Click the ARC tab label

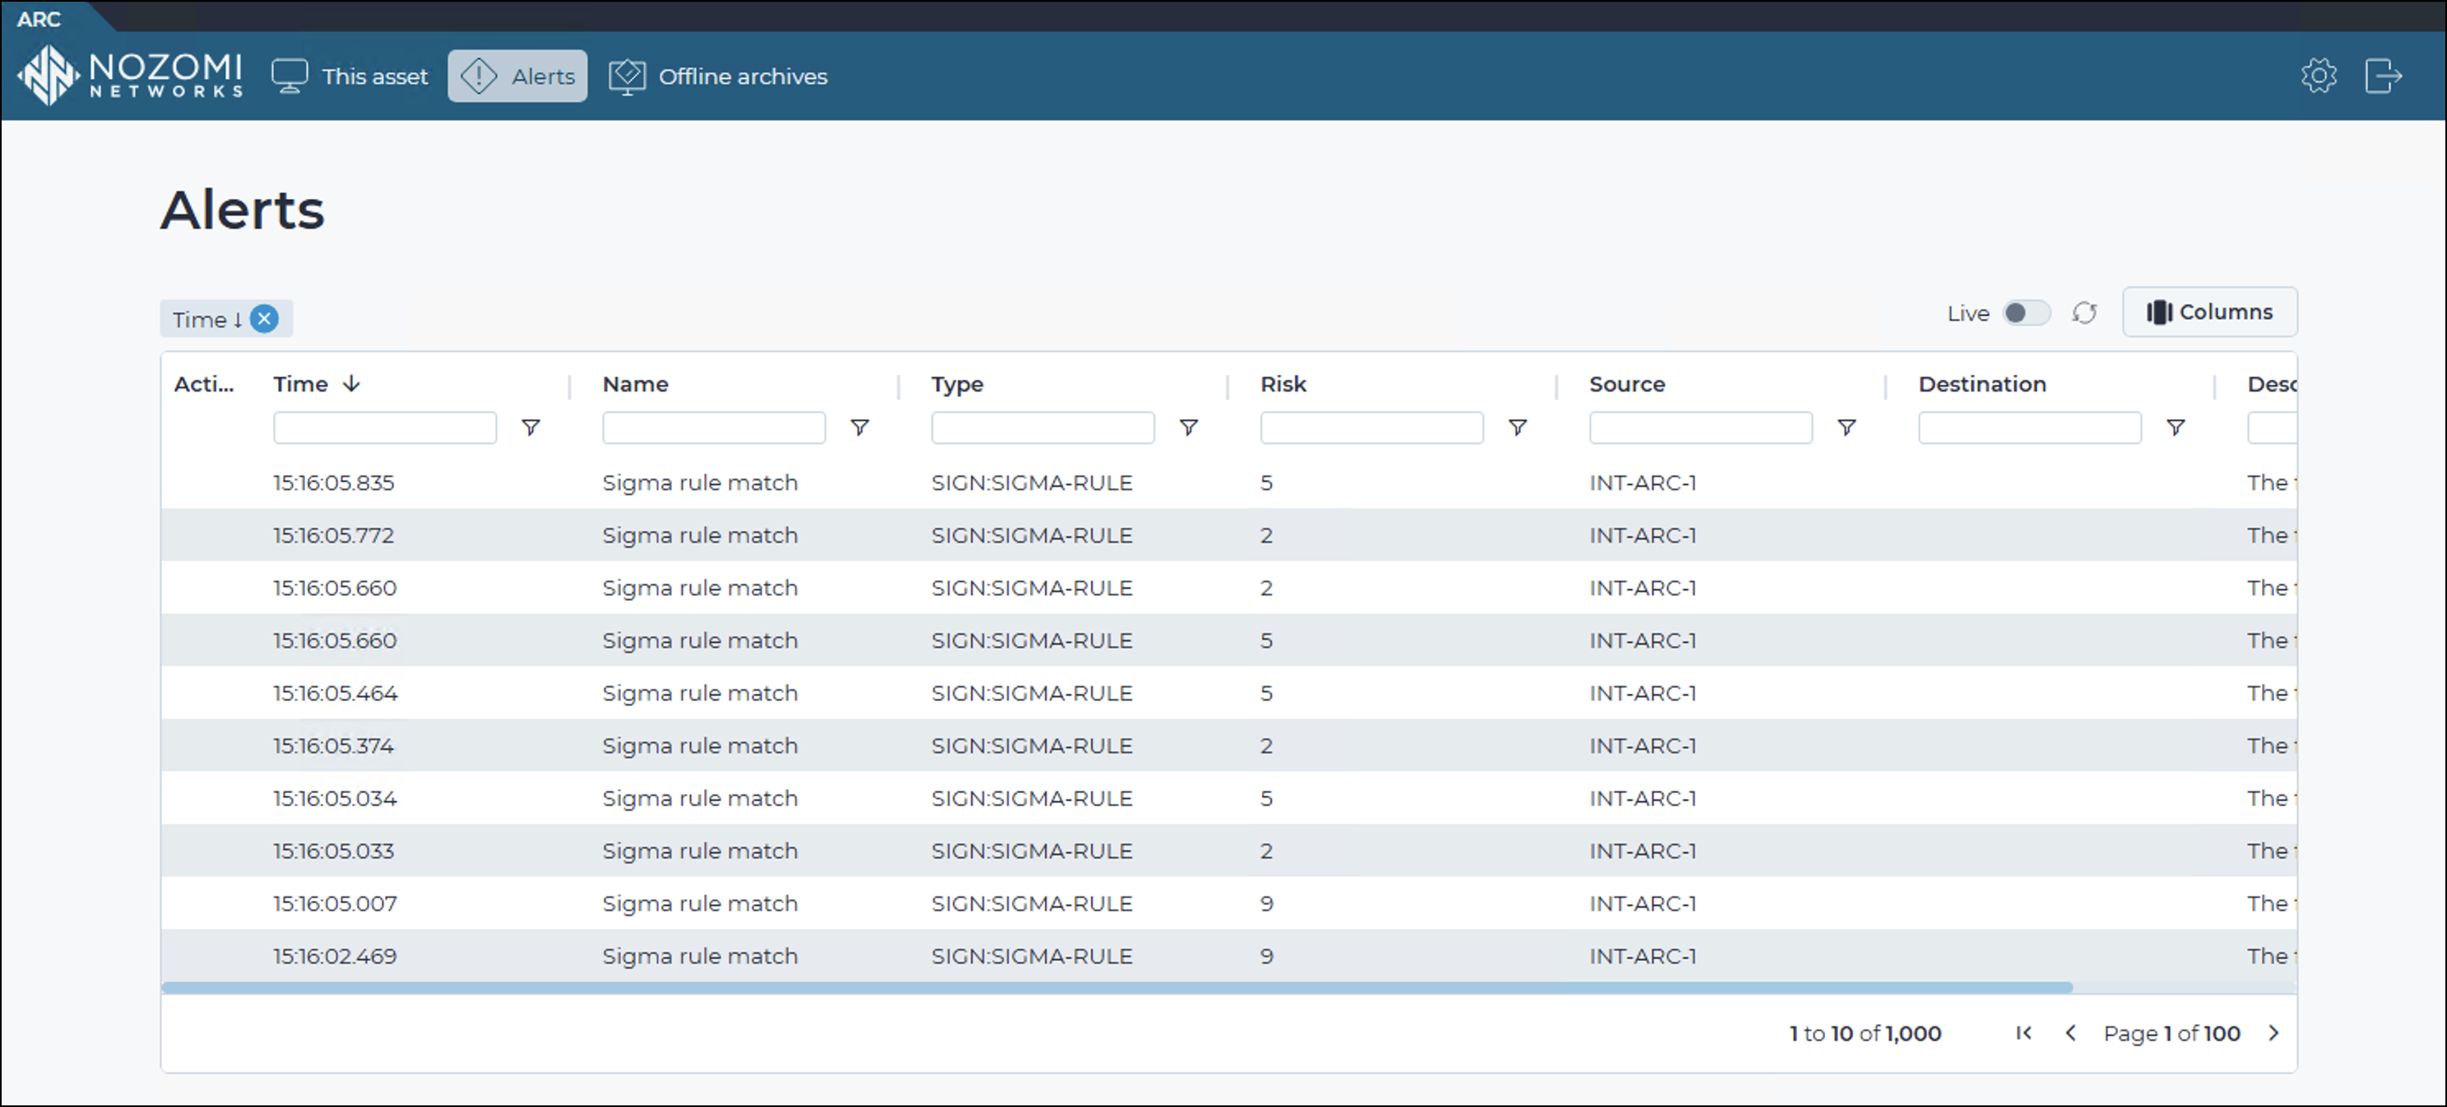pos(39,19)
